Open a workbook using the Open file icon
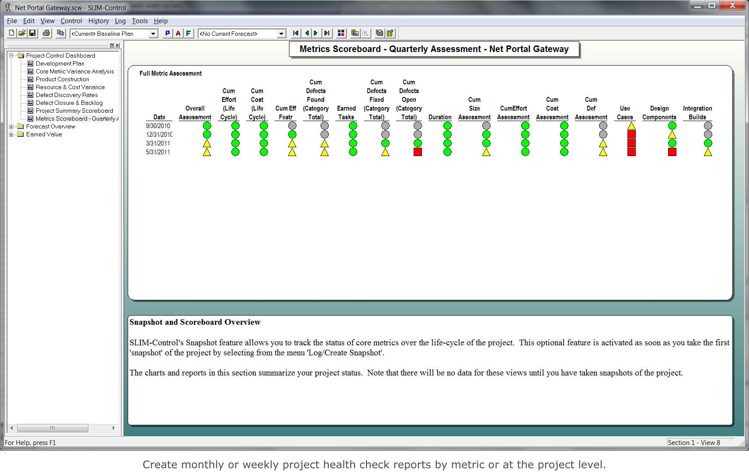Image resolution: width=749 pixels, height=476 pixels. (x=21, y=33)
